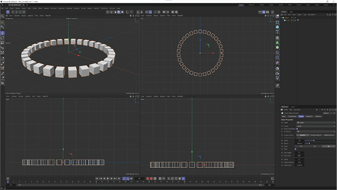The width and height of the screenshot is (337, 190).
Task: Add a Cube primitive from right palette
Action: tap(277, 27)
